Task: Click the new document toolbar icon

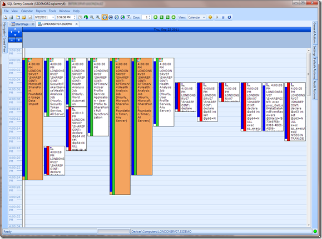Action: click(x=18, y=17)
